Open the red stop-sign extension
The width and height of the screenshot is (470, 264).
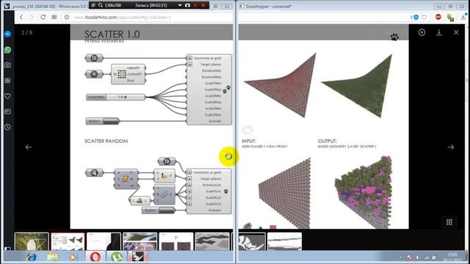click(438, 17)
